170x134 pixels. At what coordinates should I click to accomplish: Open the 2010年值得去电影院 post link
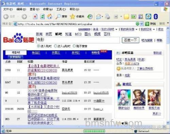click(x=42, y=92)
